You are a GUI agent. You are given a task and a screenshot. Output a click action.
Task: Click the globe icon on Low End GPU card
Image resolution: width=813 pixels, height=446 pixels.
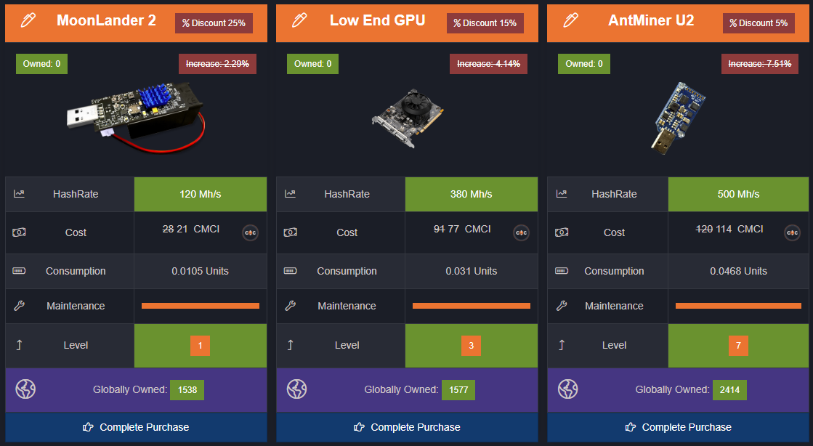296,389
